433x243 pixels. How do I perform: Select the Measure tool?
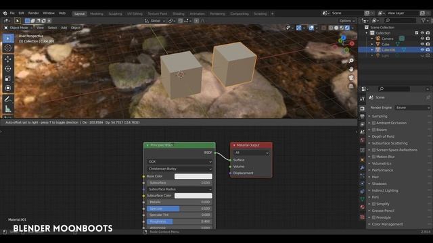(8, 109)
